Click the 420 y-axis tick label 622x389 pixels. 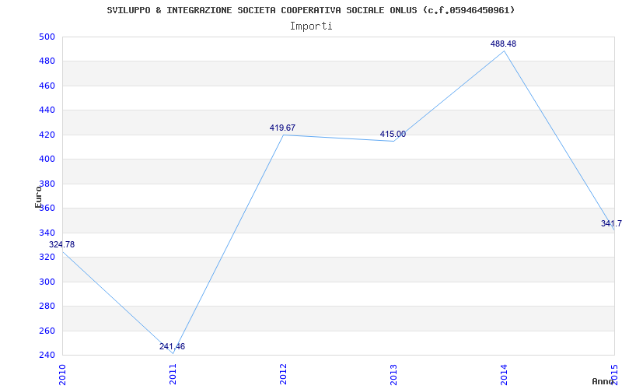pyautogui.click(x=47, y=135)
